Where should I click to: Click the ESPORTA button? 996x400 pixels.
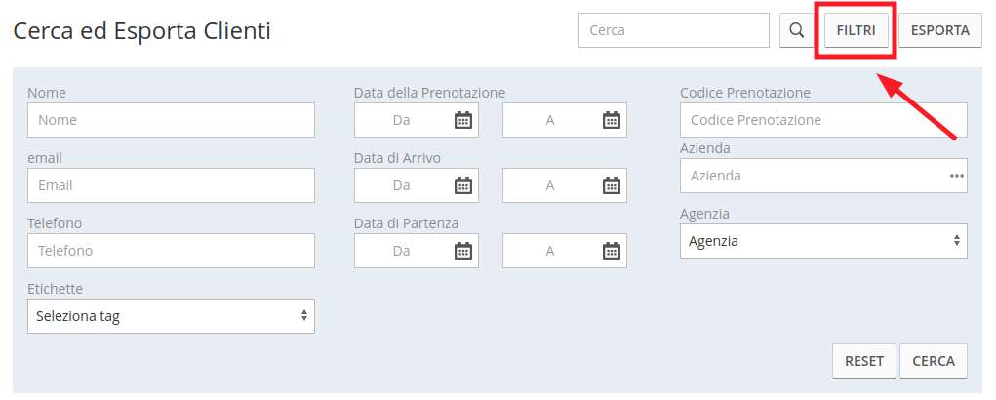[x=940, y=30]
